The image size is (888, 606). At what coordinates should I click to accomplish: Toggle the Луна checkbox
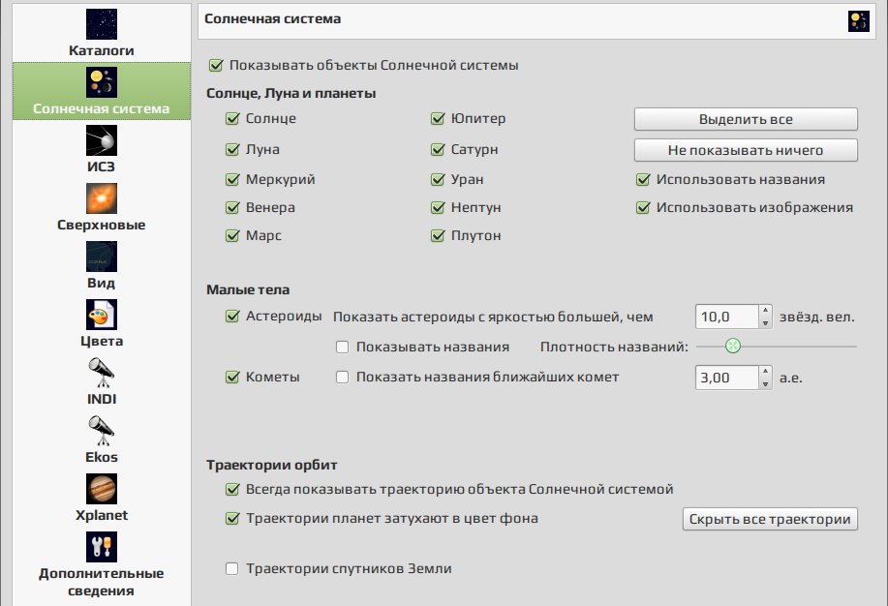tap(232, 149)
